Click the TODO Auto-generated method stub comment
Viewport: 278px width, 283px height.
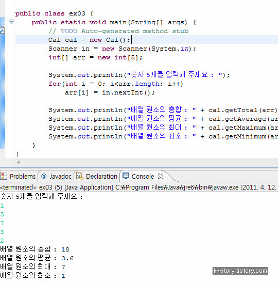118,31
